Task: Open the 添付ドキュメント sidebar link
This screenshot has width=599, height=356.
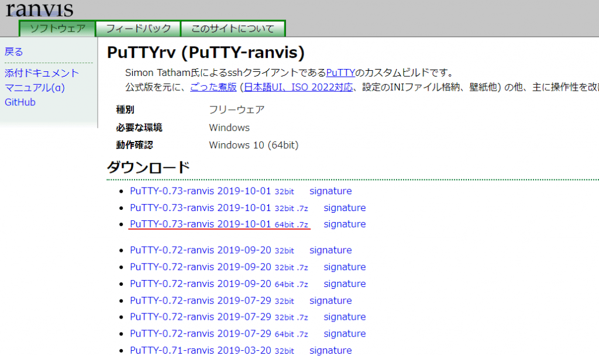Action: coord(42,73)
